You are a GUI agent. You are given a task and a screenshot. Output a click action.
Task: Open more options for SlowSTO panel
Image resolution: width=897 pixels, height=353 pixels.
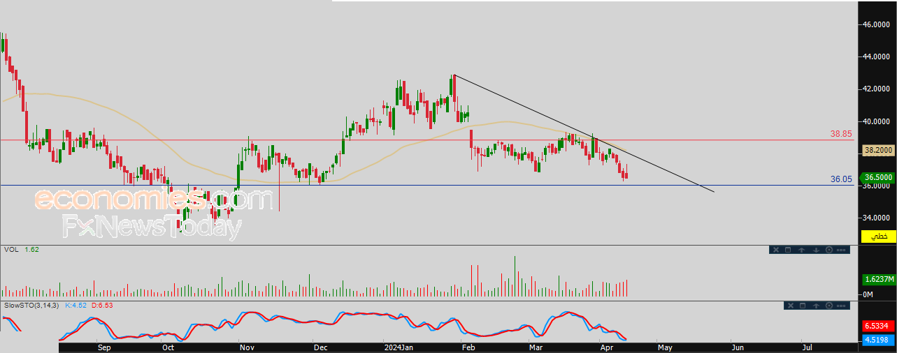[841, 306]
